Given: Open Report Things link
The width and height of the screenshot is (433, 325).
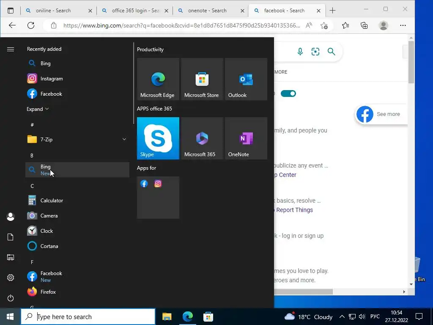Looking at the screenshot, I should point(294,210).
